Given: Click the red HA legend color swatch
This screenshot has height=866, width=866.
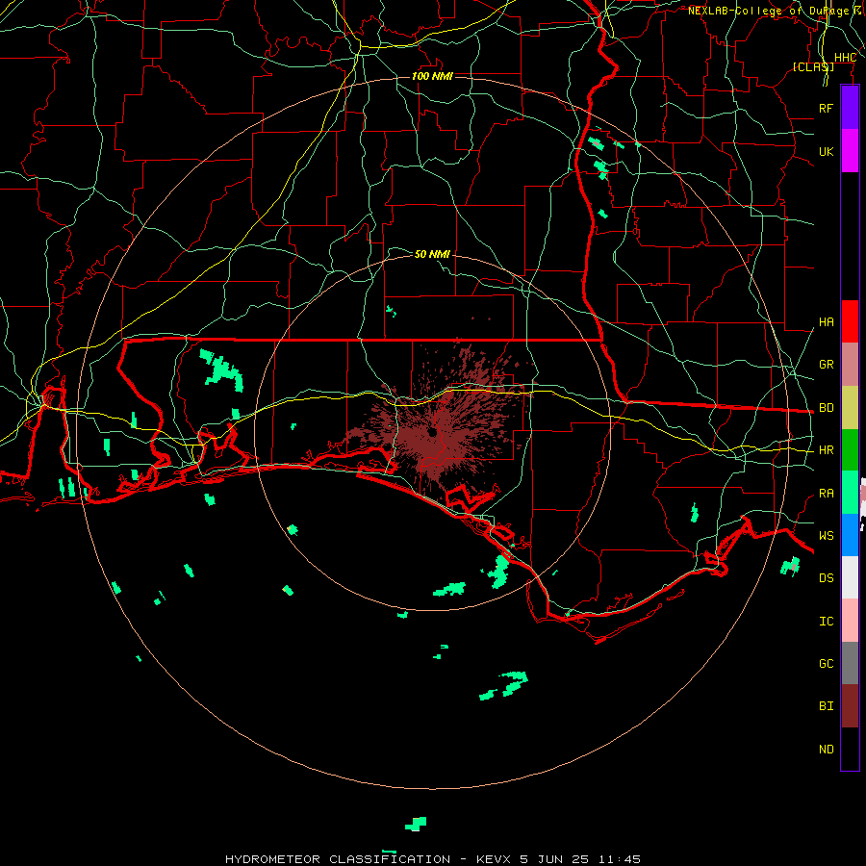Looking at the screenshot, I should (x=850, y=321).
